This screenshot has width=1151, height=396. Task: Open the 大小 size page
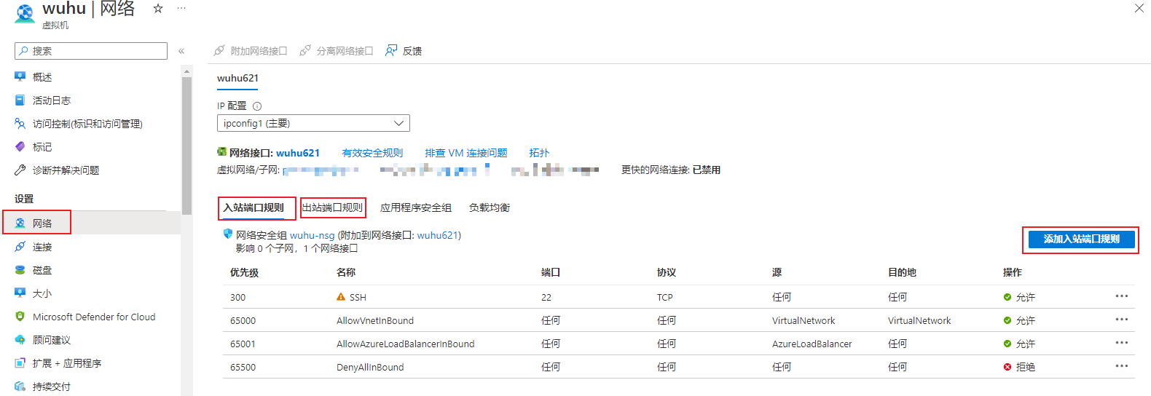[x=42, y=293]
